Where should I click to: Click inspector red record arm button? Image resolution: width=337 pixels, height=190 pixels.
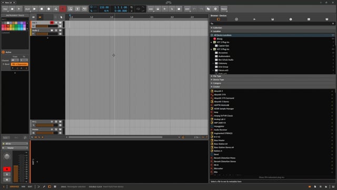[7, 169]
